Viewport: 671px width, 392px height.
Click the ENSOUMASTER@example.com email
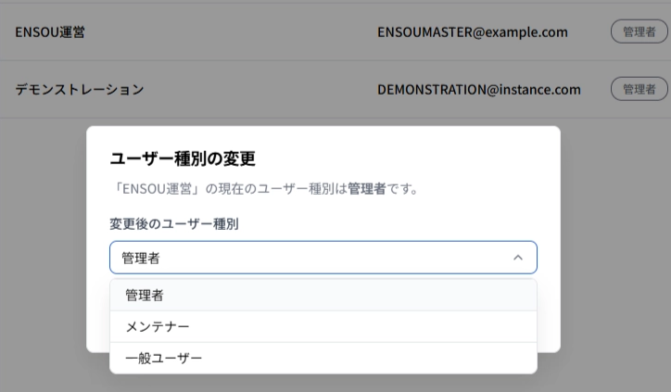pos(473,32)
